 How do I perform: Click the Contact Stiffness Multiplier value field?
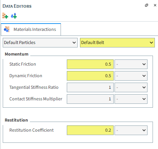tap(90, 99)
